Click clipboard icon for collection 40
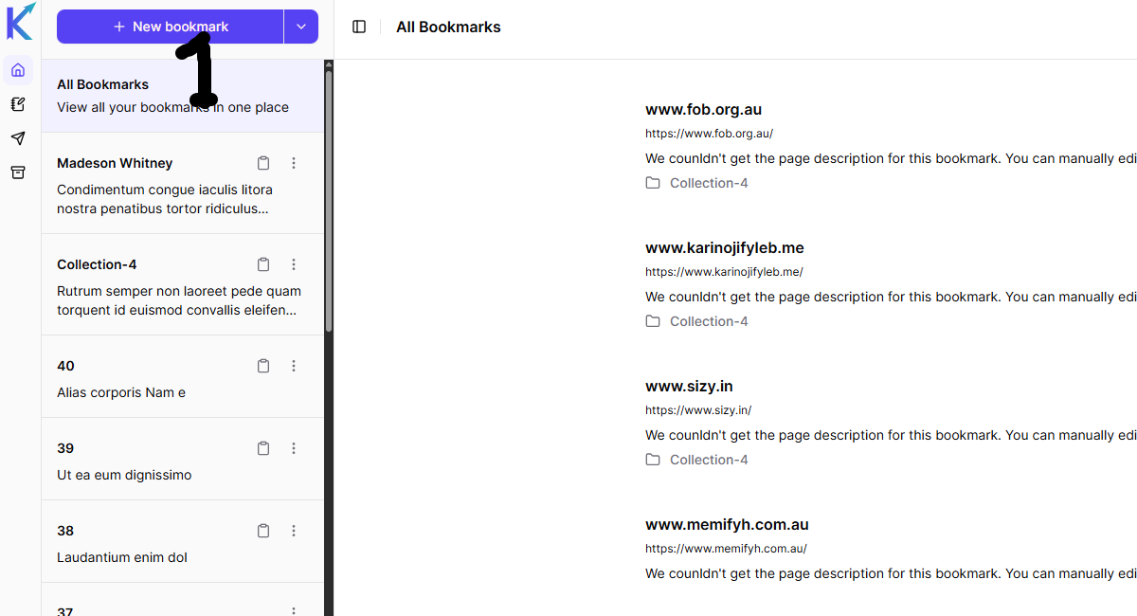The image size is (1137, 616). (x=264, y=366)
